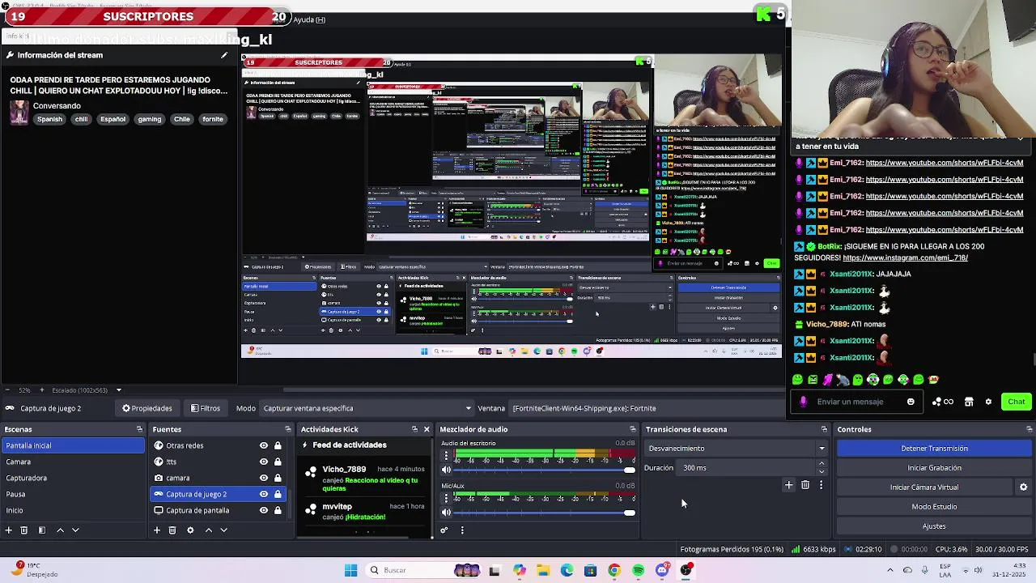The width and height of the screenshot is (1036, 583).
Task: Open the Ayuda (H) menu
Action: coord(309,19)
